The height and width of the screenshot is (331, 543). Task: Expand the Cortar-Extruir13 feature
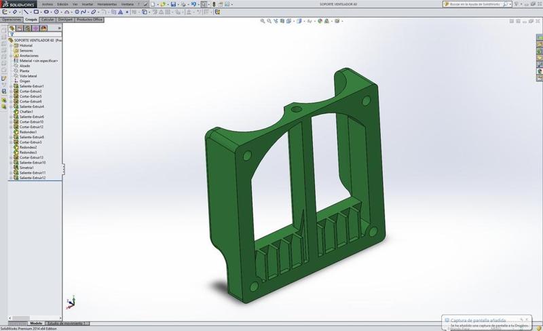click(x=11, y=157)
